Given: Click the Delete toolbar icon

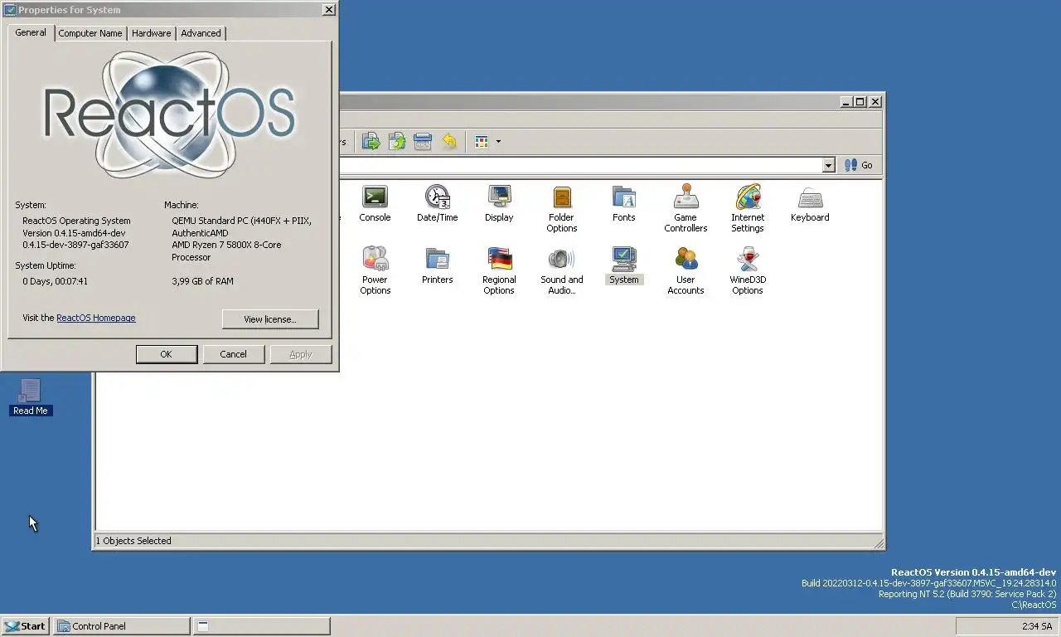Looking at the screenshot, I should pos(423,142).
